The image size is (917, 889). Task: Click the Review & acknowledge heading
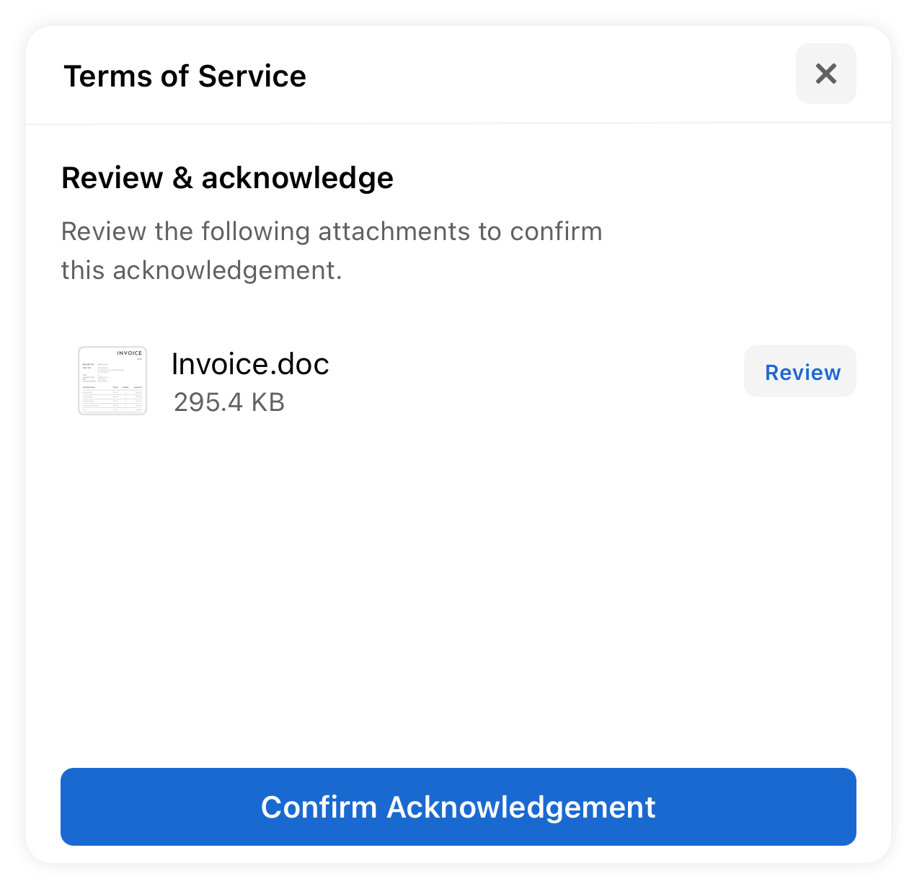227,178
